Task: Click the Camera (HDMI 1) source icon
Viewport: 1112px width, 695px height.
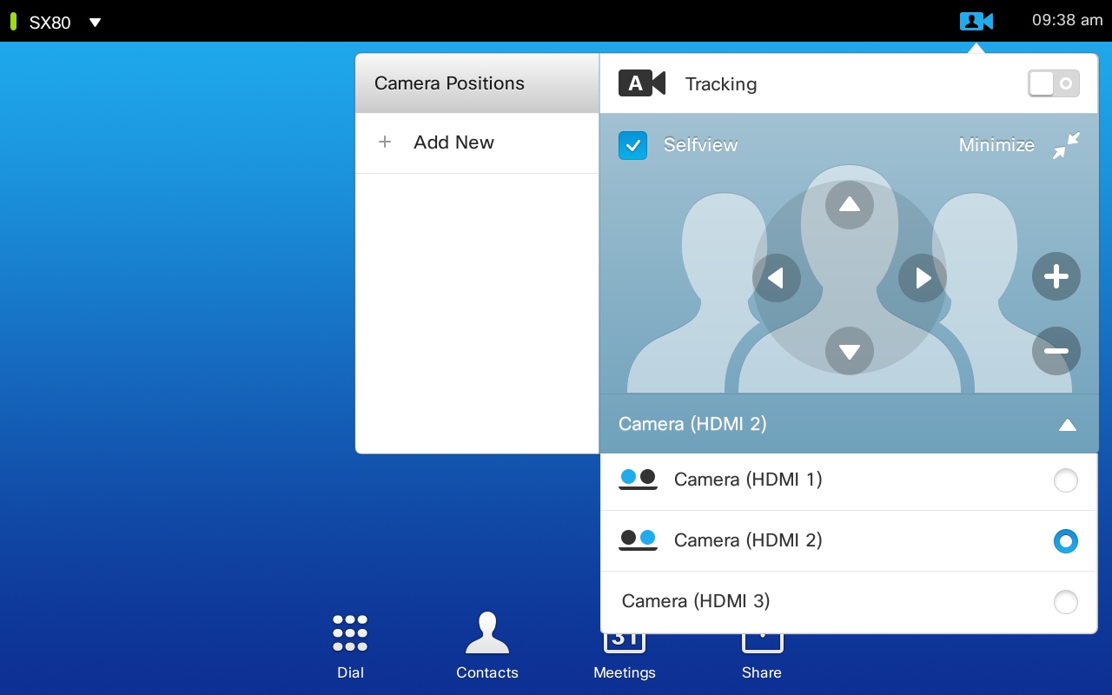Action: 638,480
